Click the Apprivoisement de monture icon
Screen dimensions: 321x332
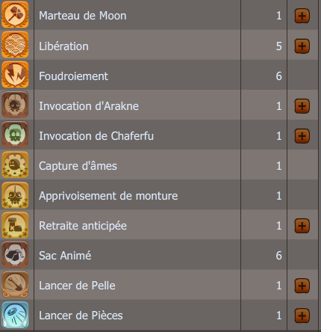point(15,195)
